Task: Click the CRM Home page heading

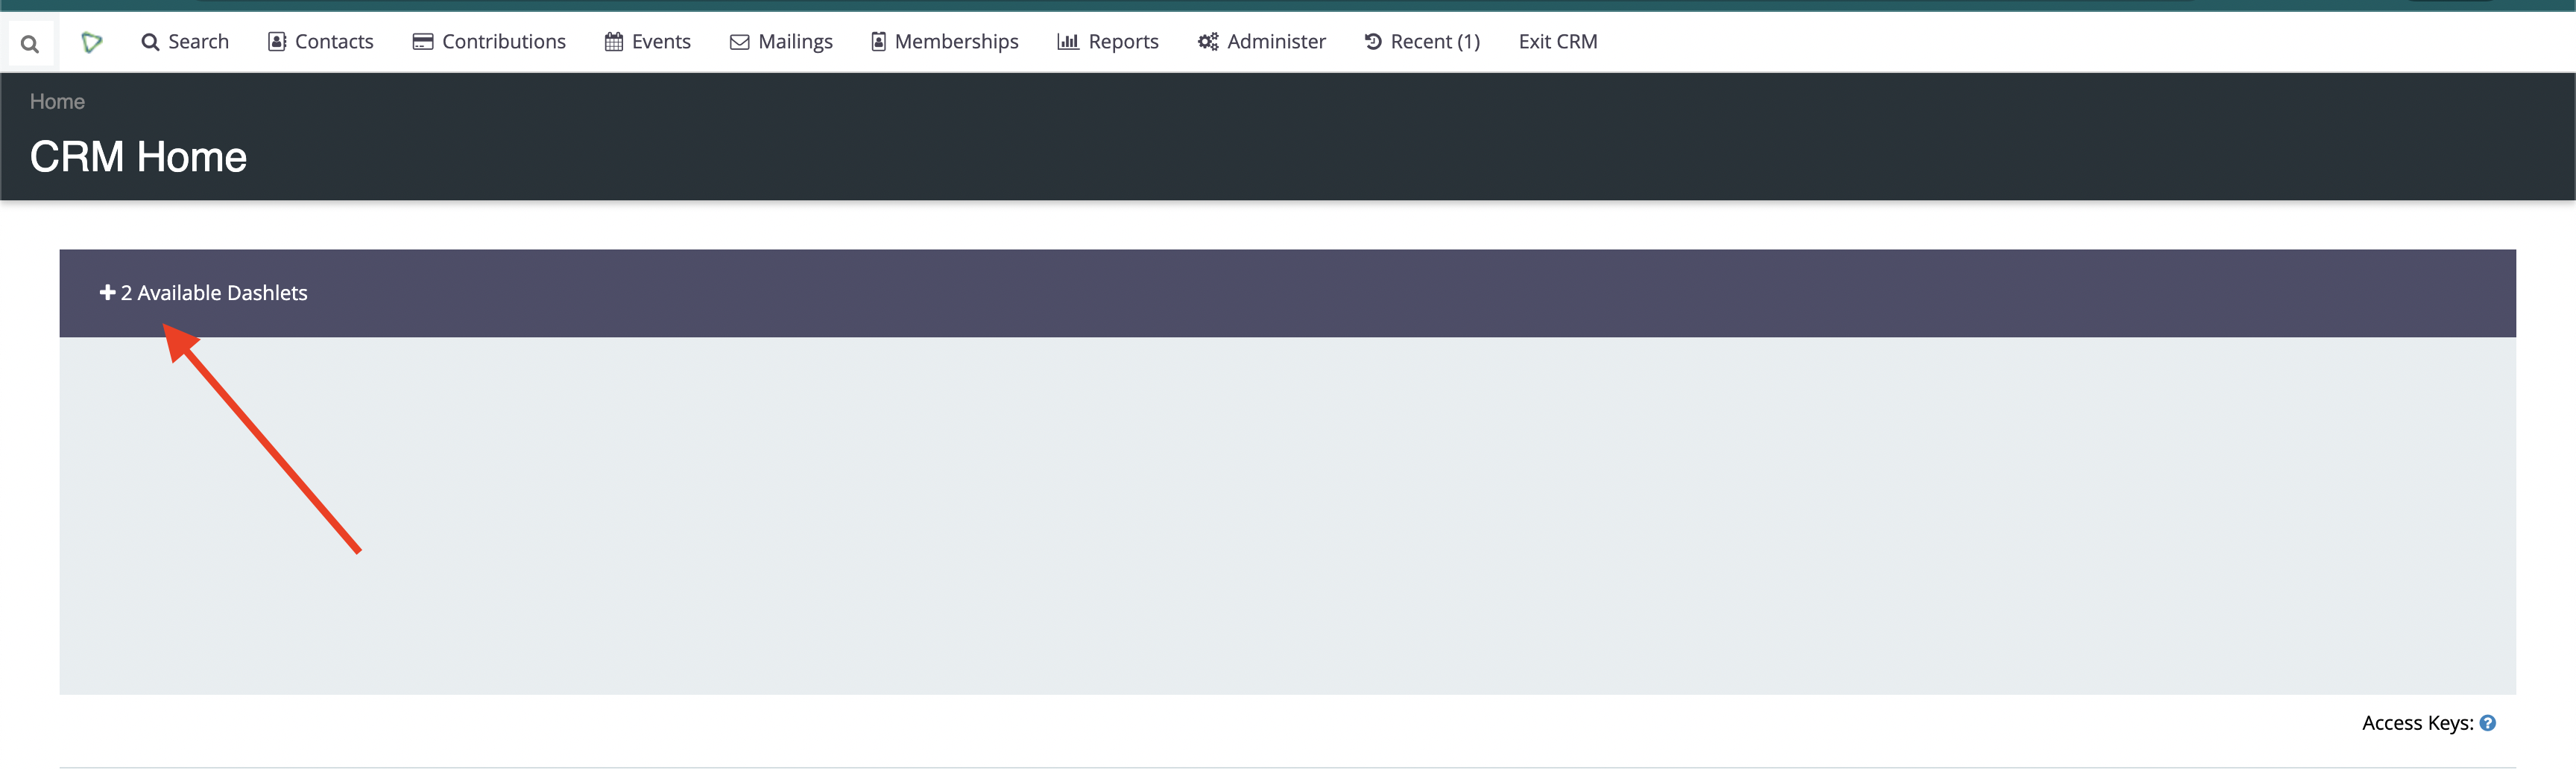Action: click(x=138, y=157)
